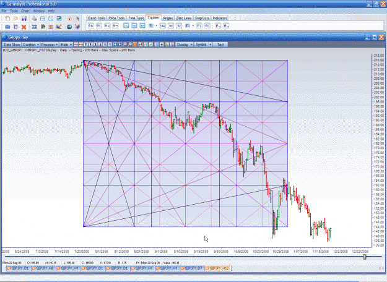Switch to the Angles tab
The height and width of the screenshot is (282, 387).
pyautogui.click(x=168, y=18)
